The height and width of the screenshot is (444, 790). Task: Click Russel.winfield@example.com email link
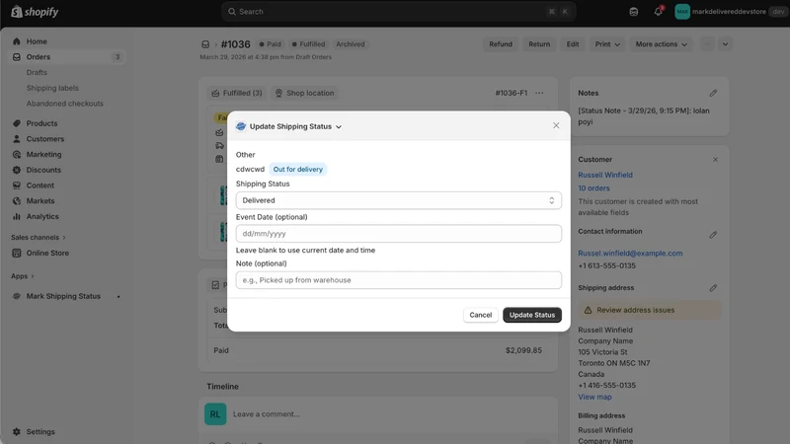(630, 254)
